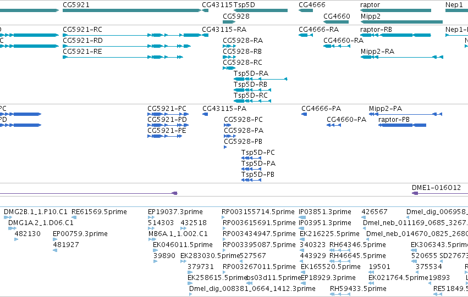Click feature EP19037.3prime
This screenshot has height=297, width=468.
click(175, 212)
